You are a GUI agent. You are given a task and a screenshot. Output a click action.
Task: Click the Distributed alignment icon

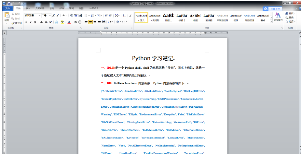(104, 22)
